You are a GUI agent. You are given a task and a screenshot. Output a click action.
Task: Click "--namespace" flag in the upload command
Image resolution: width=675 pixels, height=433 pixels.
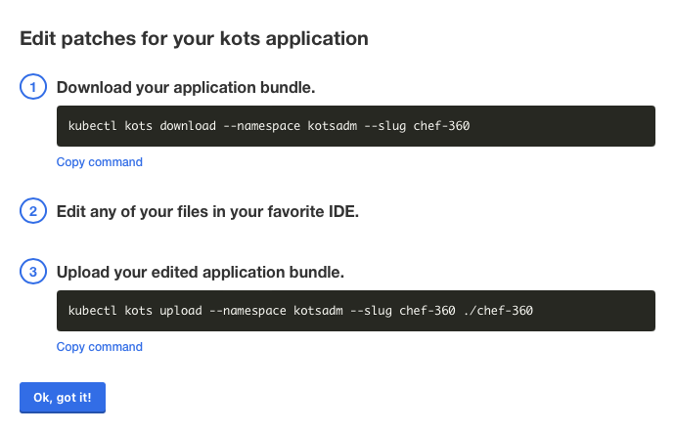[248, 311]
